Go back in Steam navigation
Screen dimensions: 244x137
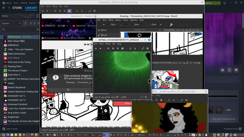4,8
